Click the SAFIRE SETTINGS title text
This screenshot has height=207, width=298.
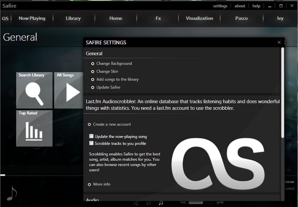pos(106,42)
